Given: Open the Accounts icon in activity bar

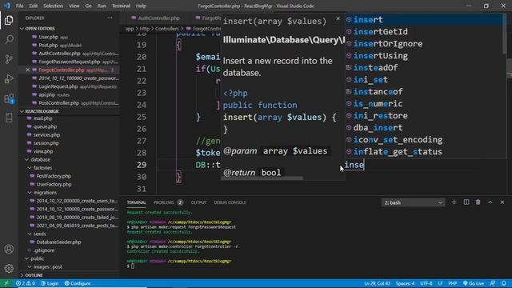Looking at the screenshot, I should (x=9, y=249).
